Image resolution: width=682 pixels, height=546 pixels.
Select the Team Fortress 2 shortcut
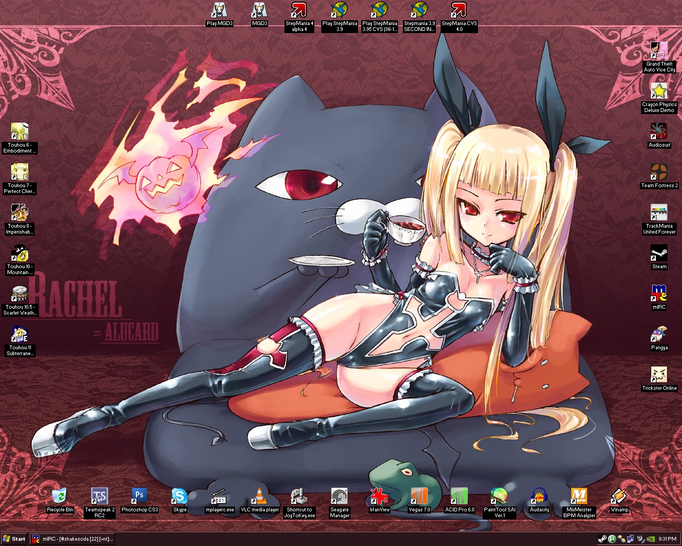point(659,172)
